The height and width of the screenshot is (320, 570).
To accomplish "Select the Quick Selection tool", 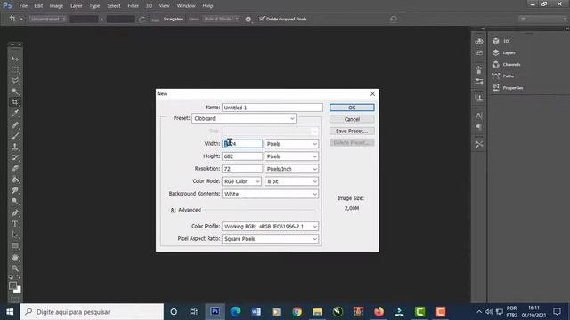I will pyautogui.click(x=15, y=91).
